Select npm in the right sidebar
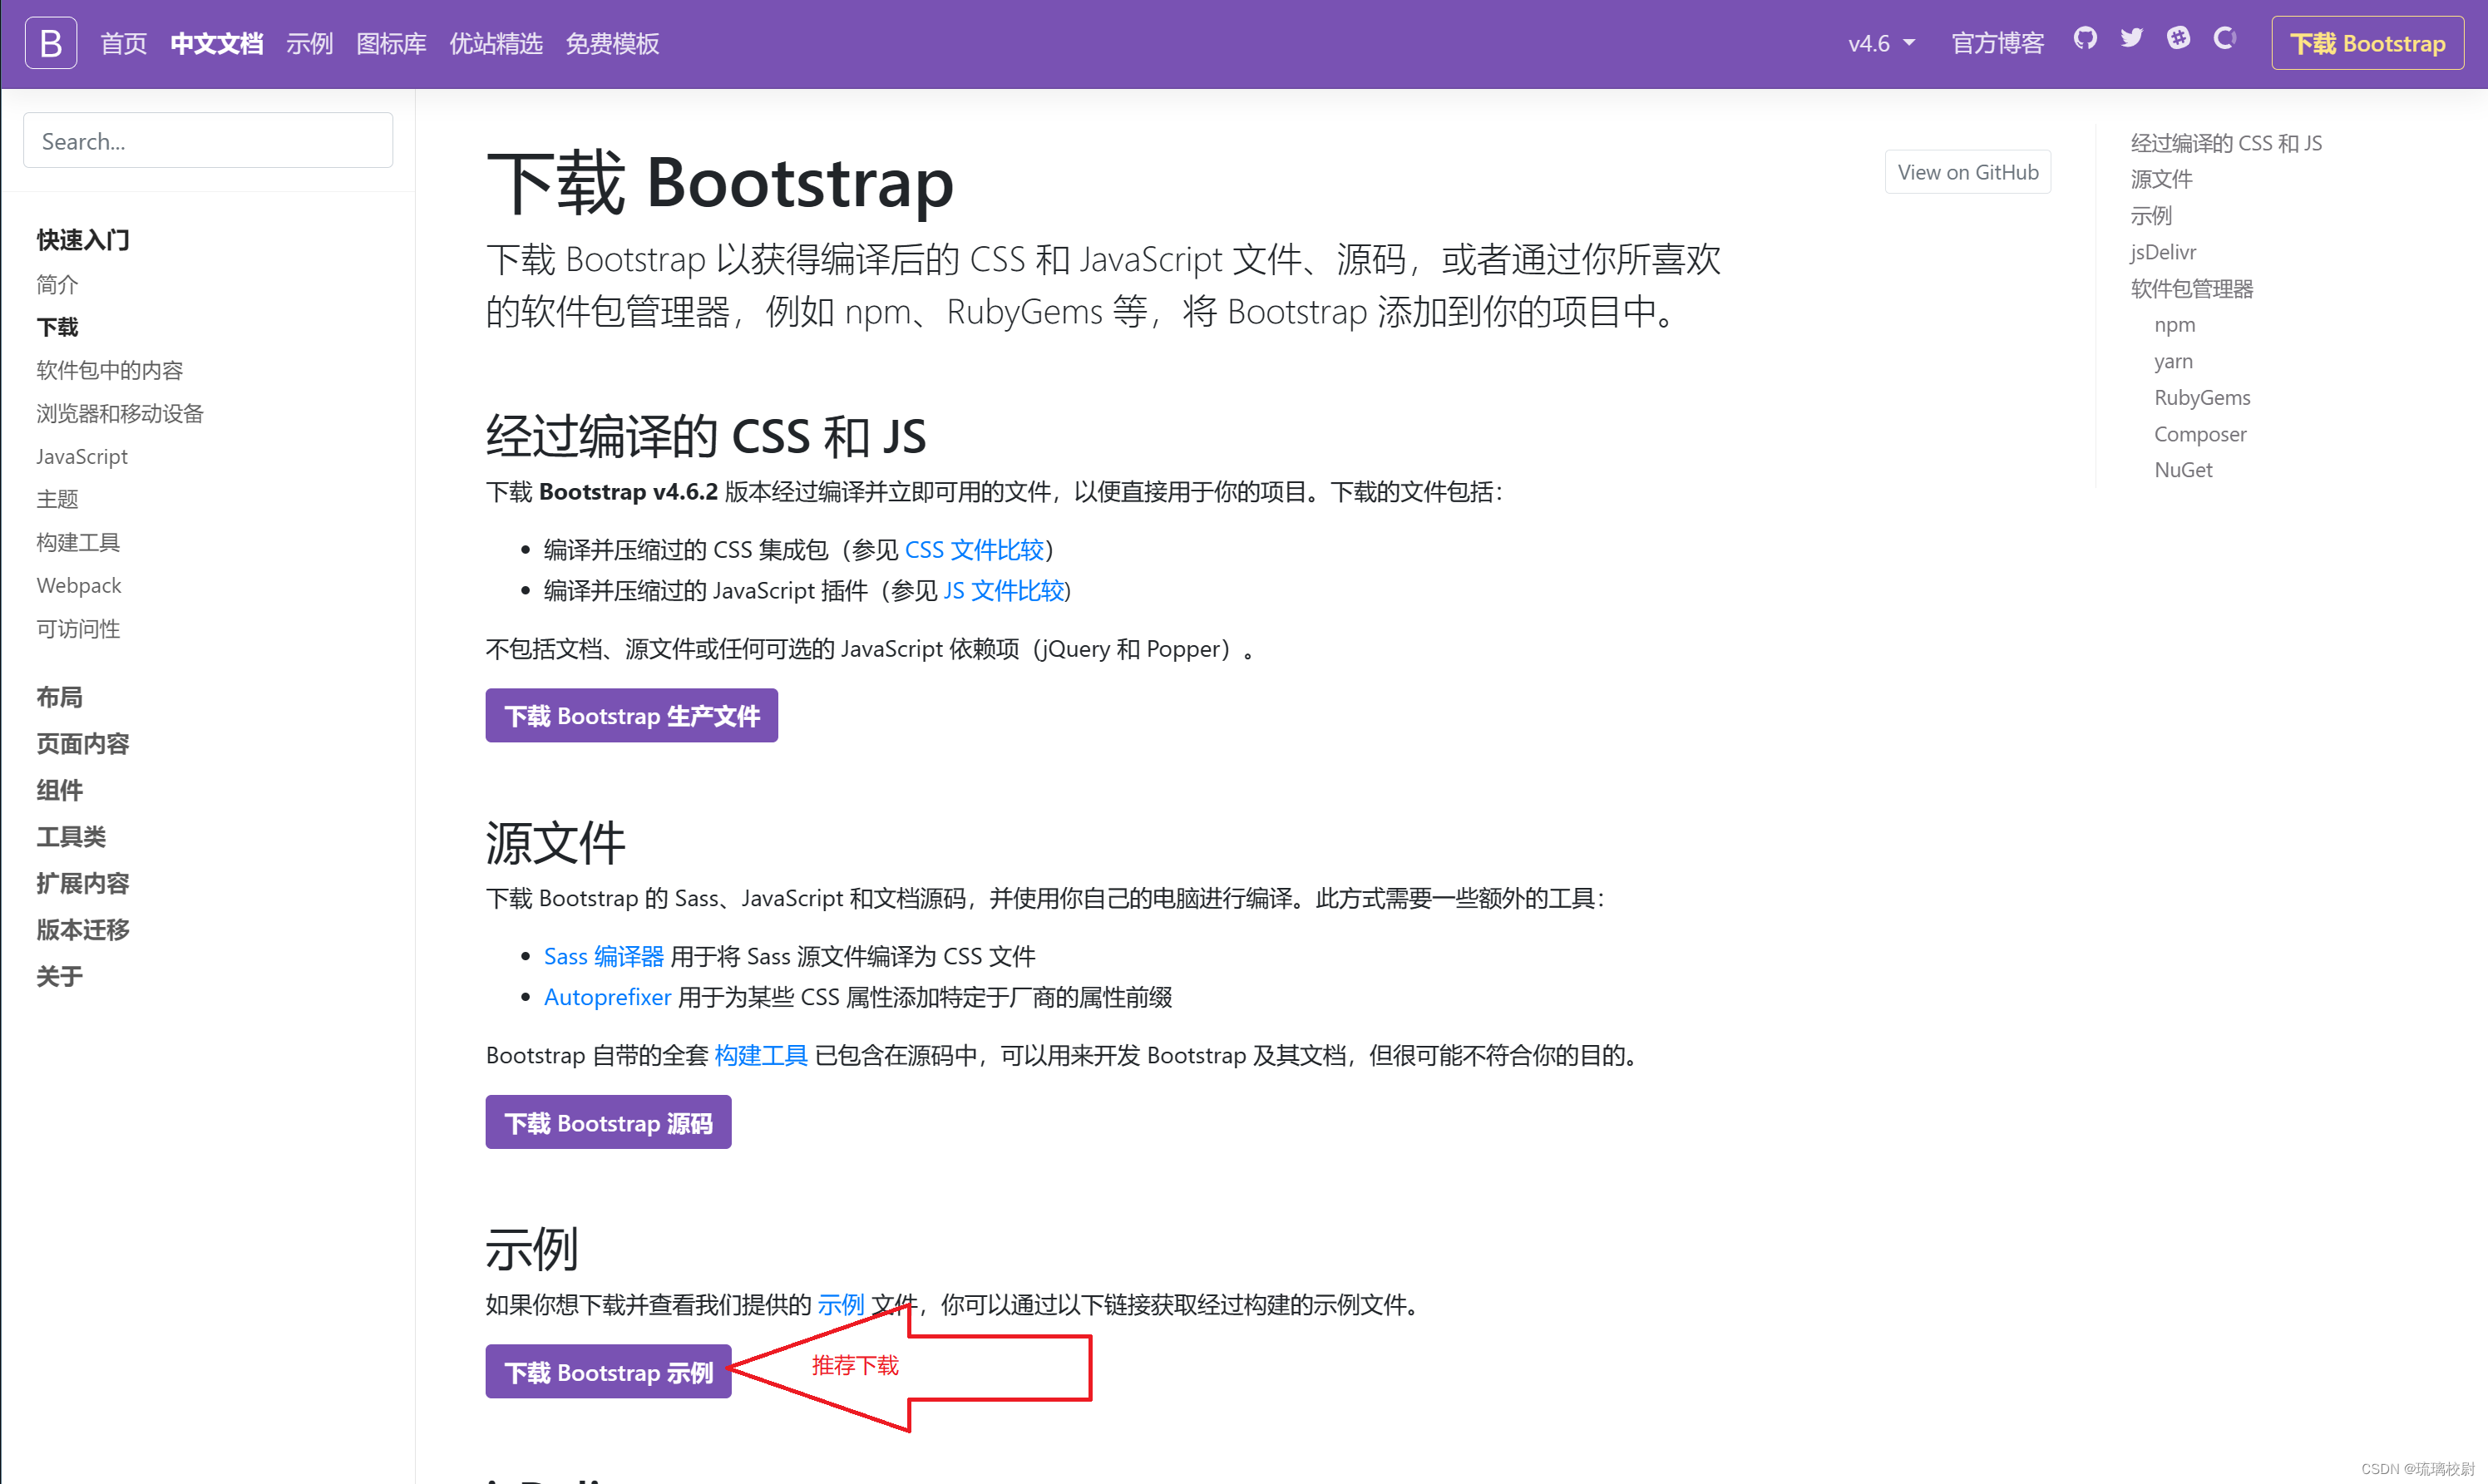 tap(2175, 324)
